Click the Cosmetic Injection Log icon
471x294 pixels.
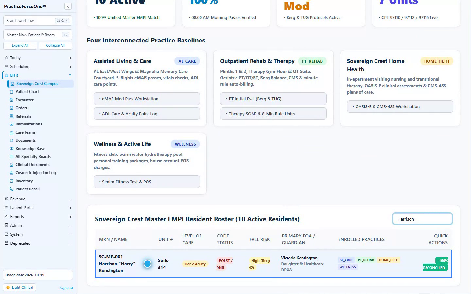click(x=12, y=173)
